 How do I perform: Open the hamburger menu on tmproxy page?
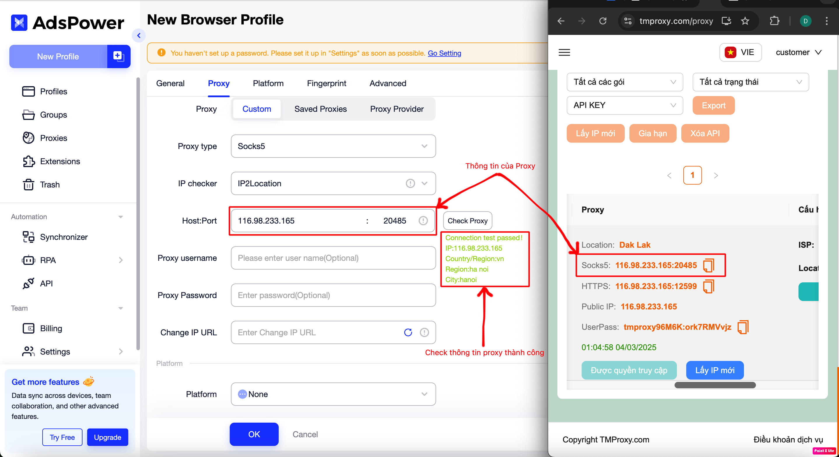[564, 52]
